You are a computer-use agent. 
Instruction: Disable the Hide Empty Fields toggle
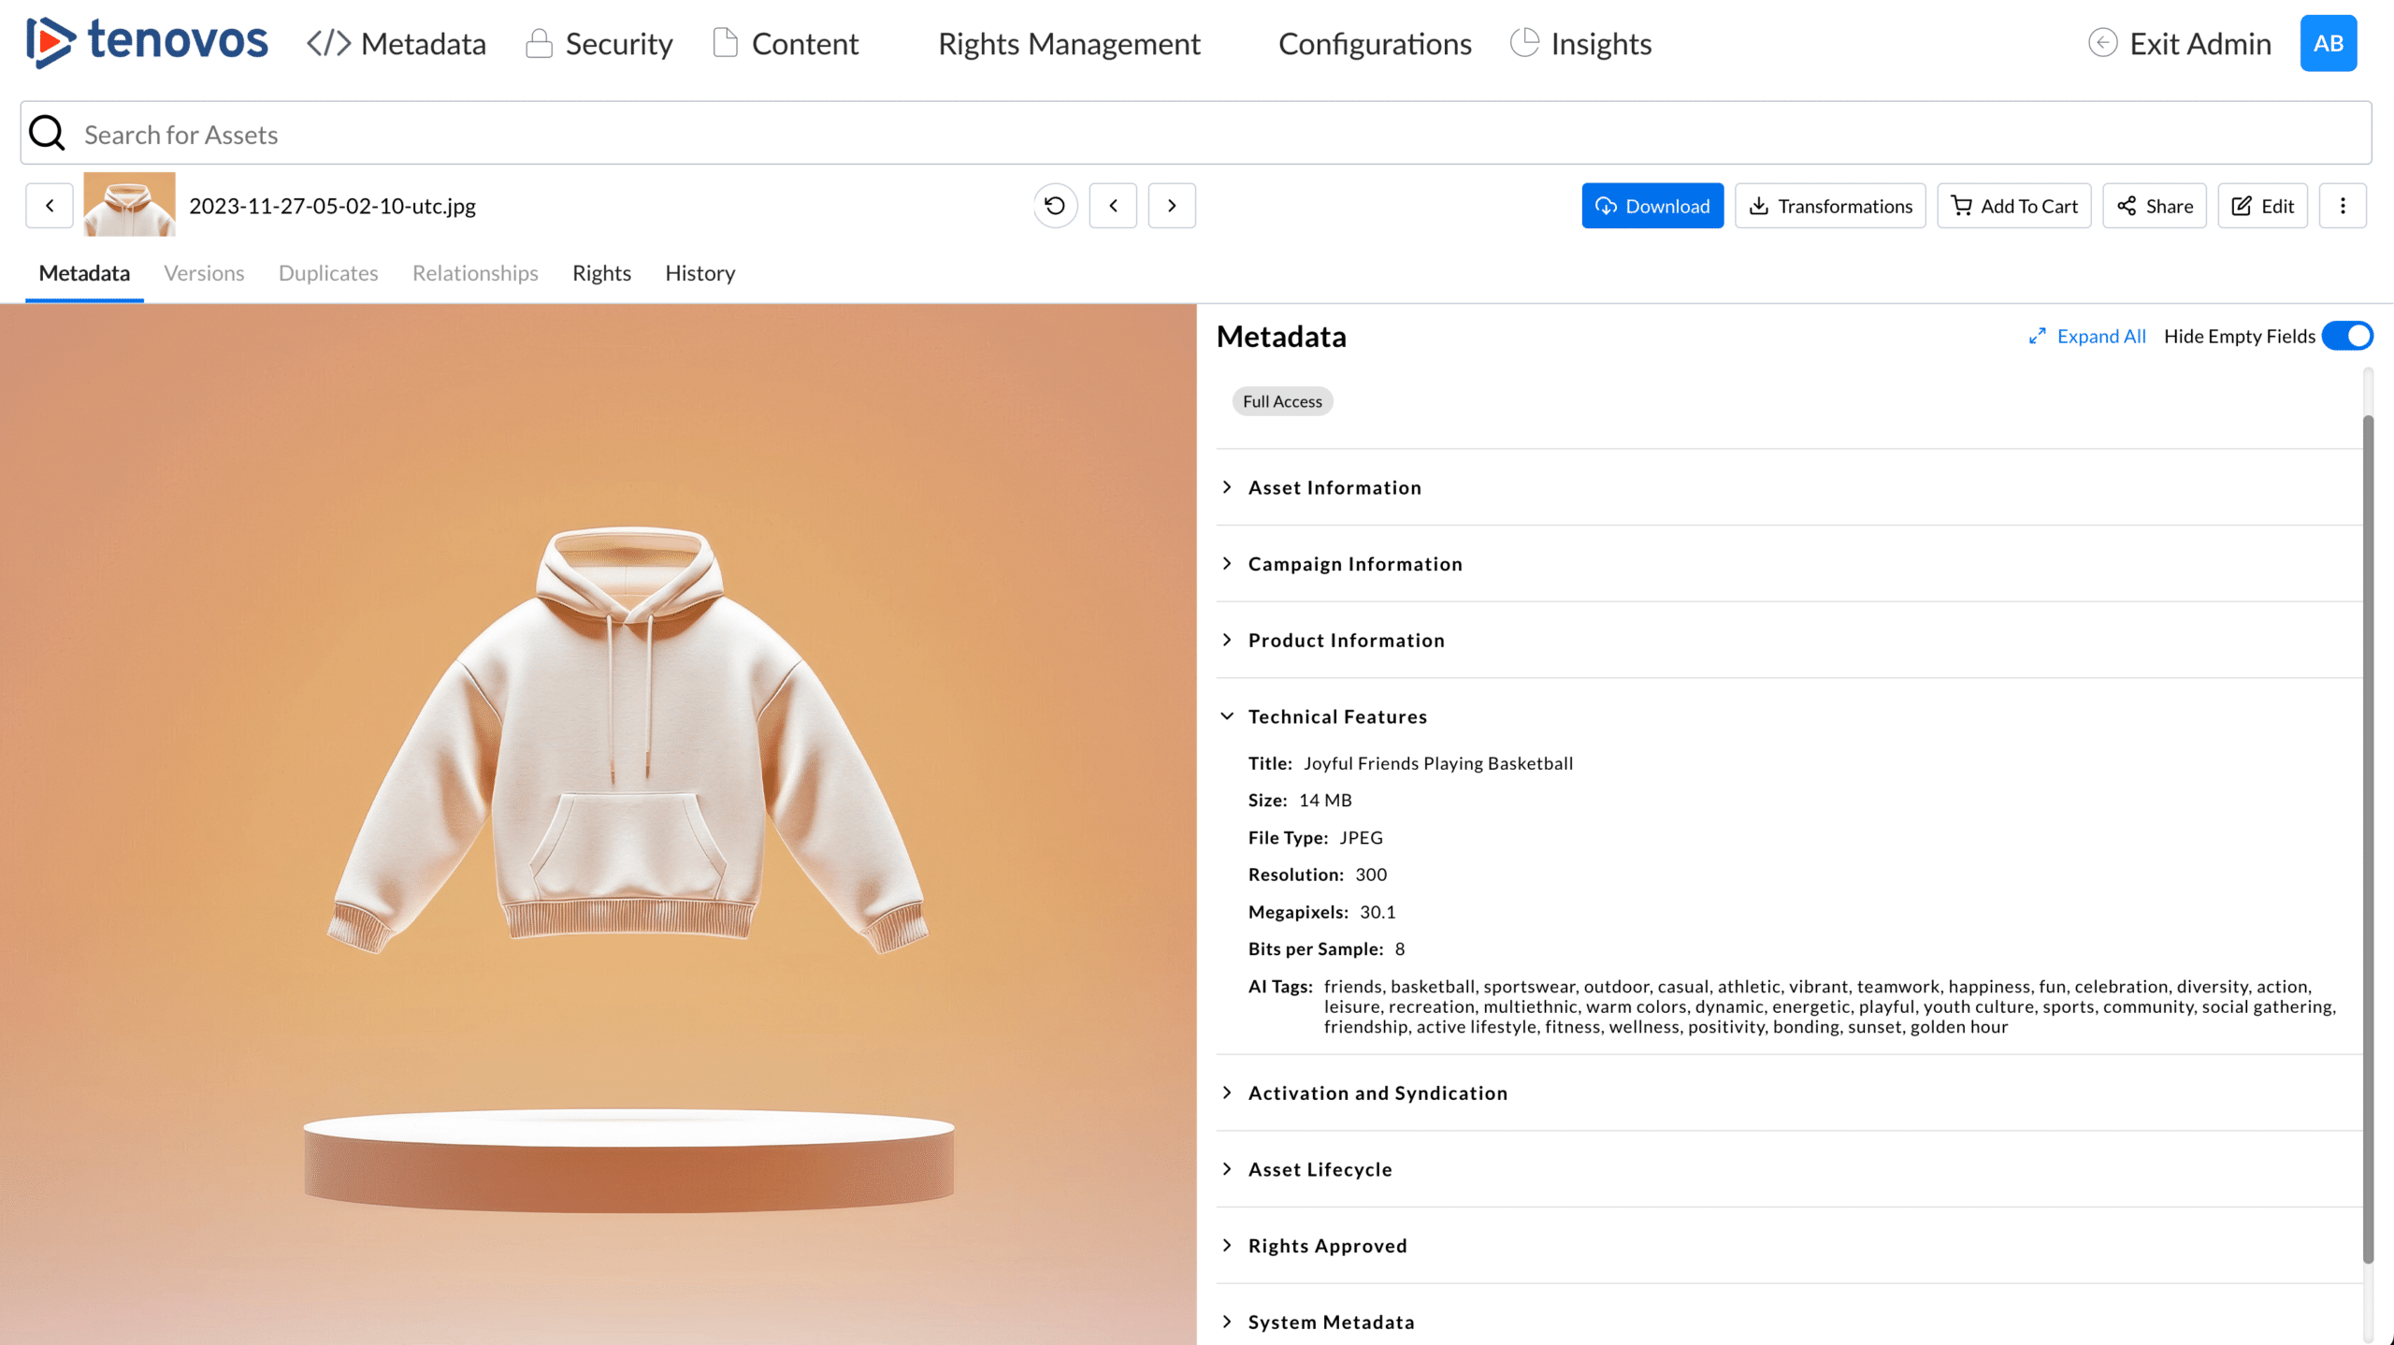[2348, 335]
